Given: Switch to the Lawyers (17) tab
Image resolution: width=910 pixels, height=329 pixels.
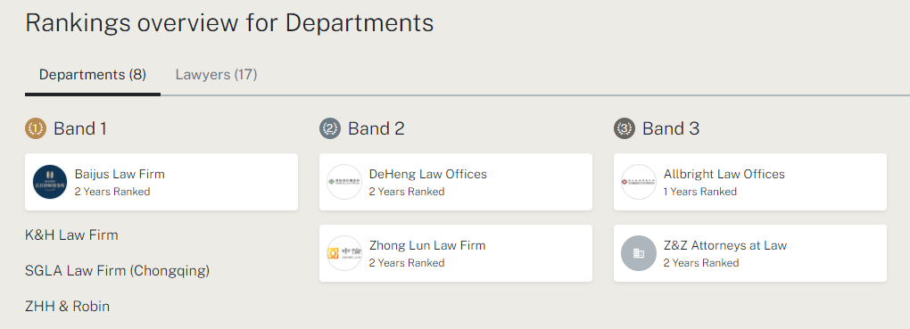Looking at the screenshot, I should [217, 75].
